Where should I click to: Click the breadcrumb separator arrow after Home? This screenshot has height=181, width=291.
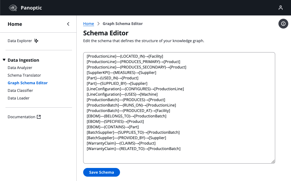point(98,24)
